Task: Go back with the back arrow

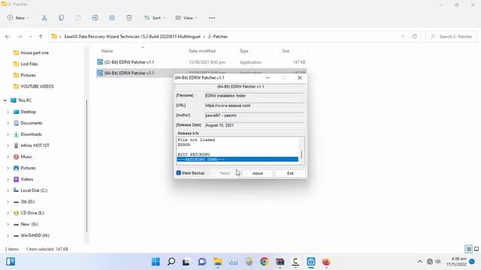Action: pyautogui.click(x=8, y=37)
